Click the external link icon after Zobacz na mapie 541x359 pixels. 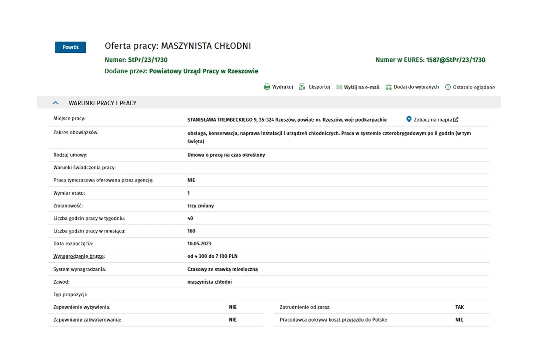456,120
